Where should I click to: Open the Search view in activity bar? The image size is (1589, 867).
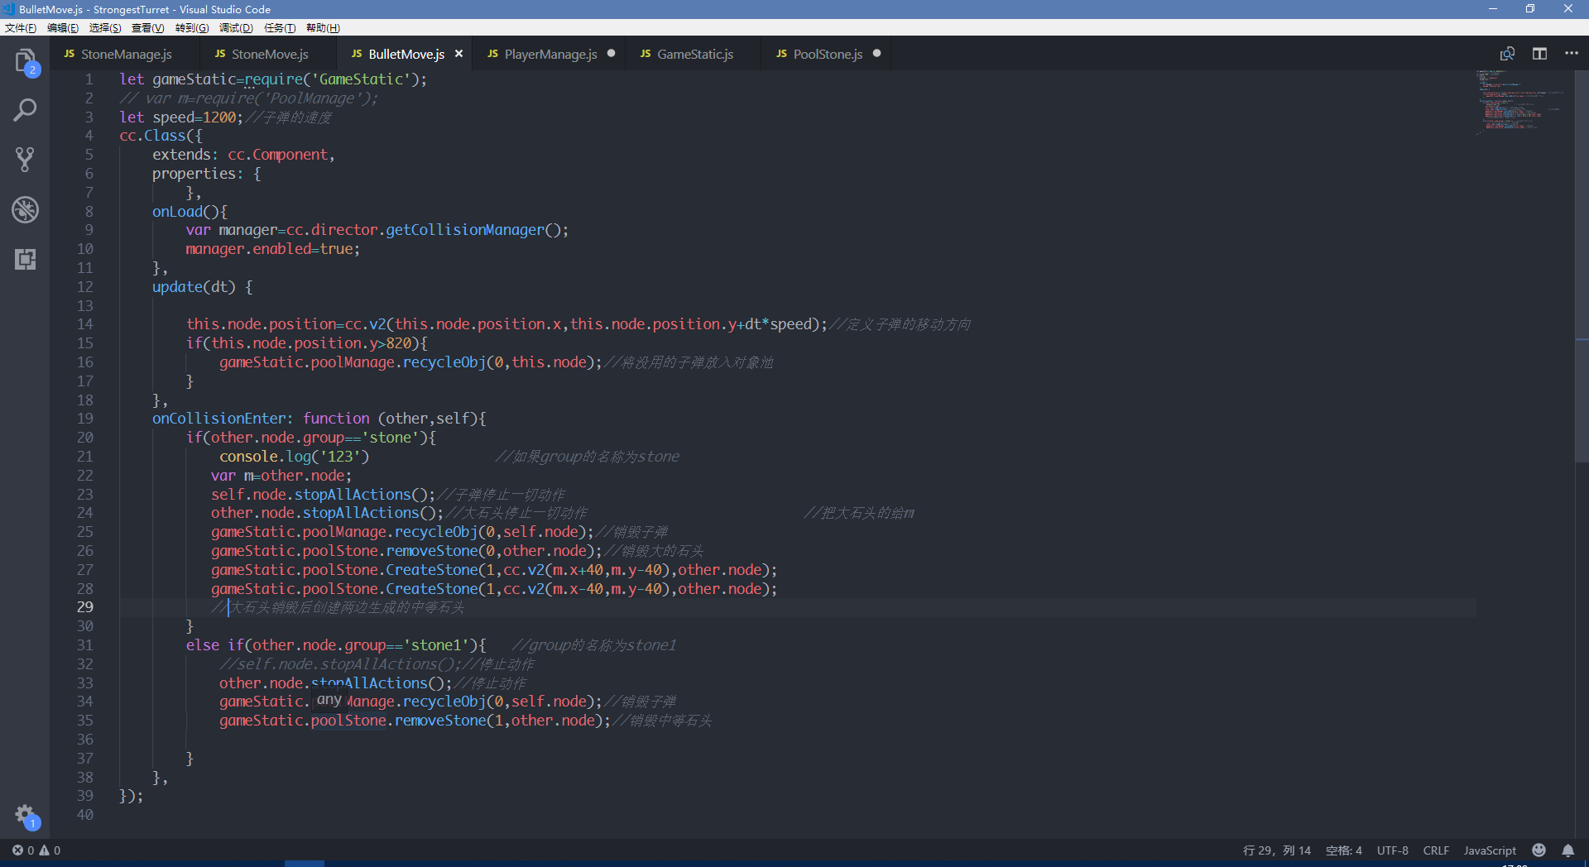coord(25,110)
